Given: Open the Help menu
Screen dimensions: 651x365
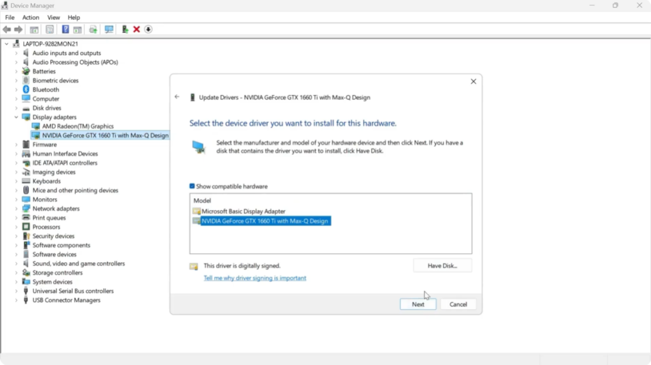Looking at the screenshot, I should [74, 17].
